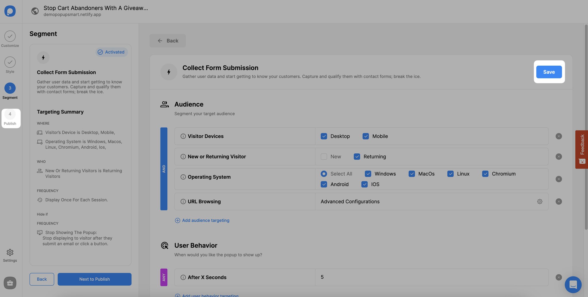588x297 pixels.
Task: Toggle the ANY behavior operator bar
Action: tap(164, 277)
